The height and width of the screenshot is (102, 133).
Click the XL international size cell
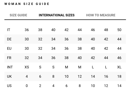119,67
